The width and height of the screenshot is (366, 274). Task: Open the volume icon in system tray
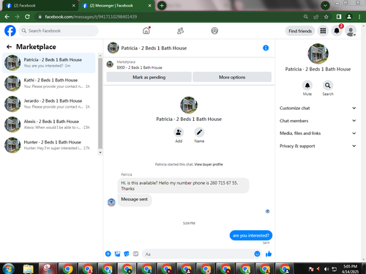click(326, 269)
